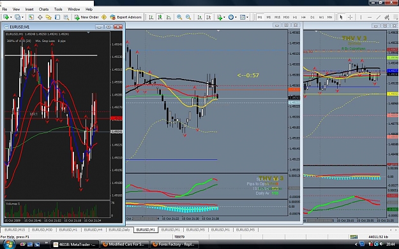Open the Templates icon
The height and width of the screenshot is (249, 399).
(243, 17)
